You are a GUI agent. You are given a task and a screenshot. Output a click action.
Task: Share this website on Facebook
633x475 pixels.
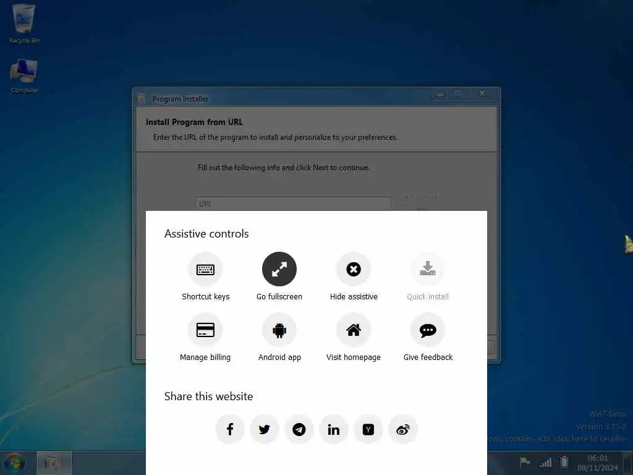230,429
